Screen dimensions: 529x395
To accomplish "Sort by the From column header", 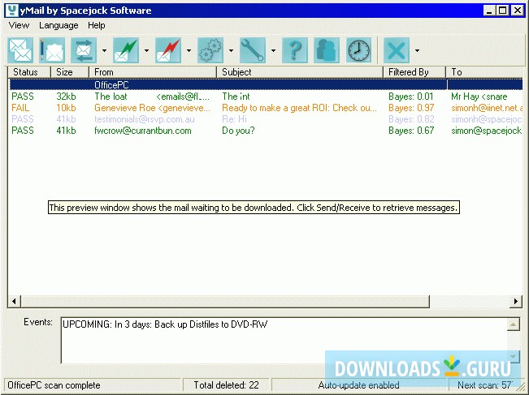I will click(x=153, y=72).
